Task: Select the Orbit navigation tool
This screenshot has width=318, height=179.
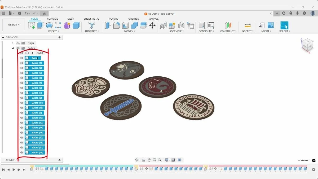Action: (137, 160)
